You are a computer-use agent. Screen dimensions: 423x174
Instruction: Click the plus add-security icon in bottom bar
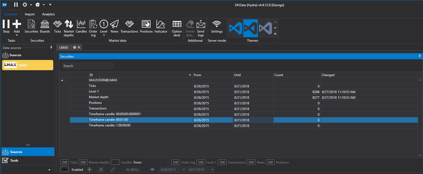pos(90,169)
